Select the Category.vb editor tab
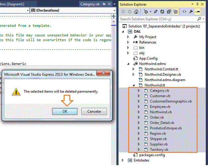 point(90,4)
